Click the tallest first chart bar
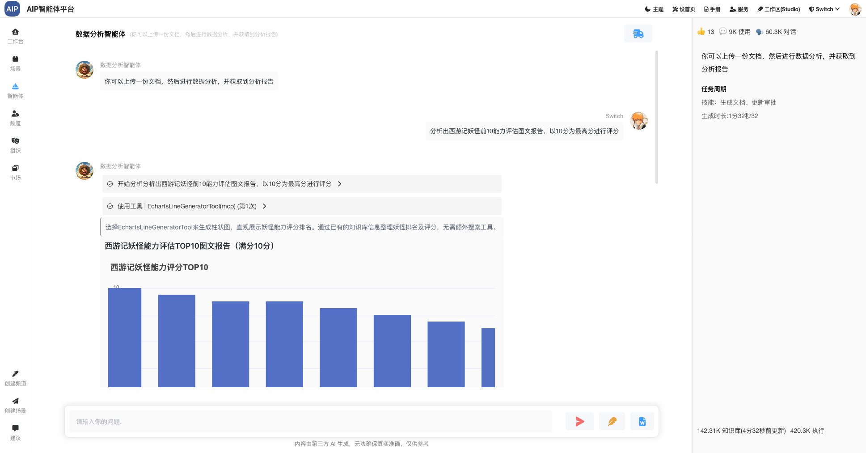The image size is (866, 453). [x=125, y=337]
